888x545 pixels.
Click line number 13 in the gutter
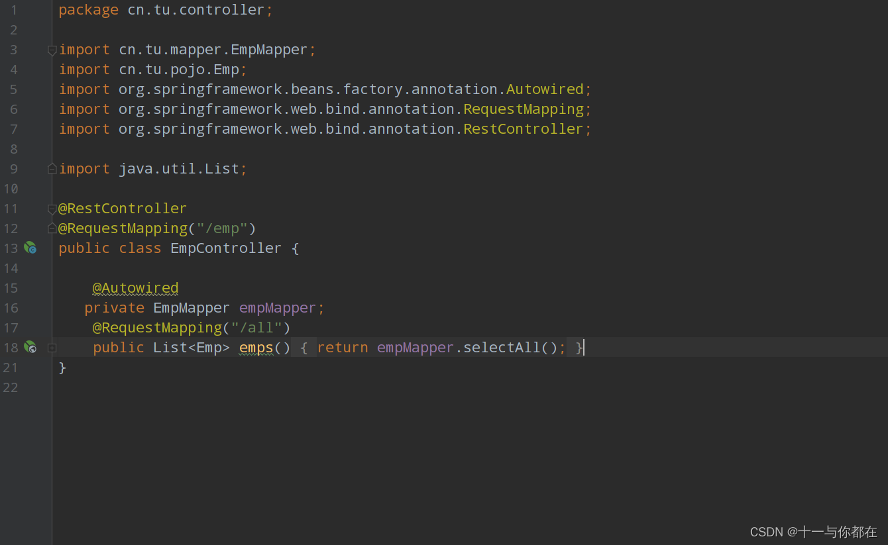[10, 248]
